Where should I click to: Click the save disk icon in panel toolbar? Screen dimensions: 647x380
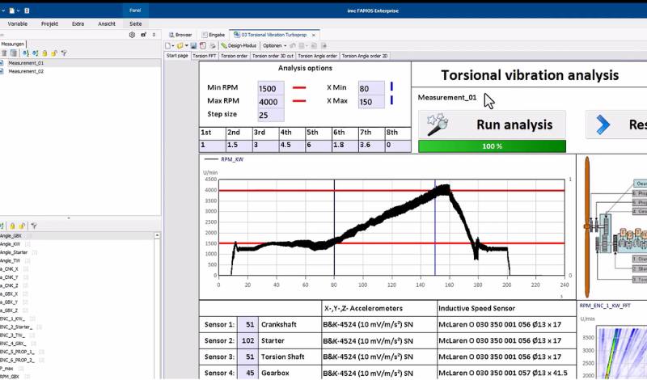click(x=192, y=45)
